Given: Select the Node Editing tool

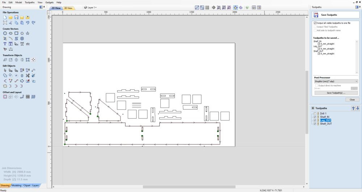Looking at the screenshot, I should (10, 70).
